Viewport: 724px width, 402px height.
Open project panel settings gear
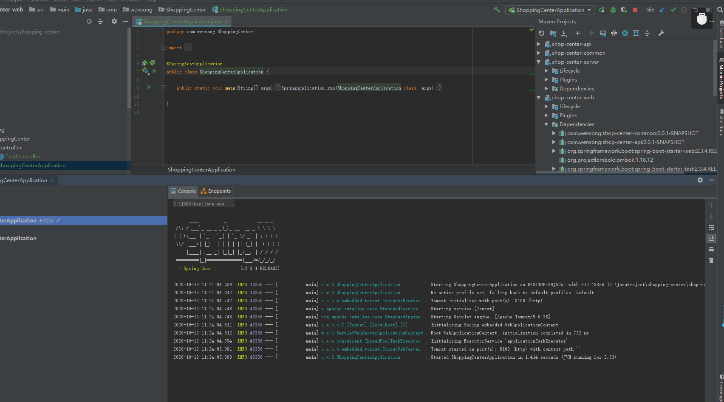pos(114,21)
